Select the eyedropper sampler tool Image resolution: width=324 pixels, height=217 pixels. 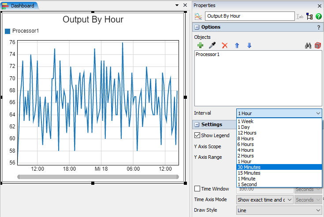[x=212, y=45]
